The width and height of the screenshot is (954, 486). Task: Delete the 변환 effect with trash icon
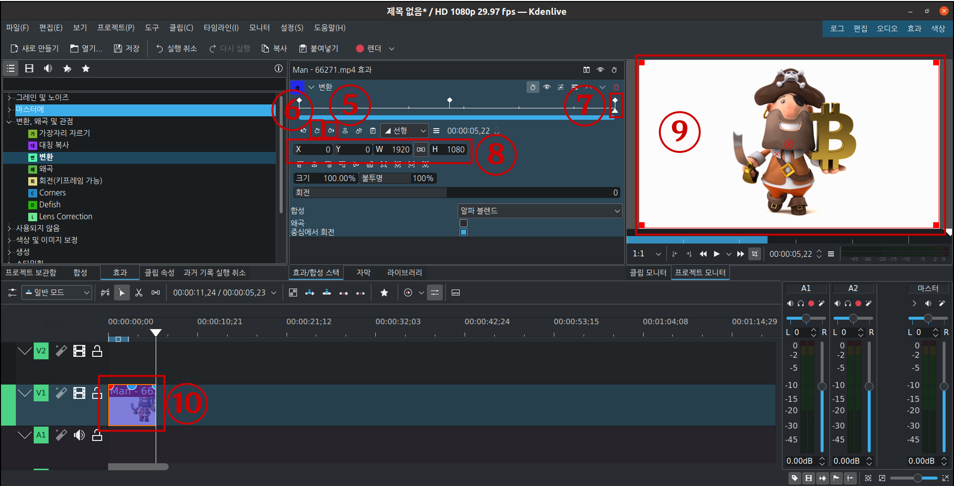click(x=616, y=87)
